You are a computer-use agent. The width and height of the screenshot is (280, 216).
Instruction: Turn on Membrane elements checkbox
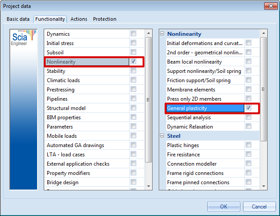tap(249, 90)
